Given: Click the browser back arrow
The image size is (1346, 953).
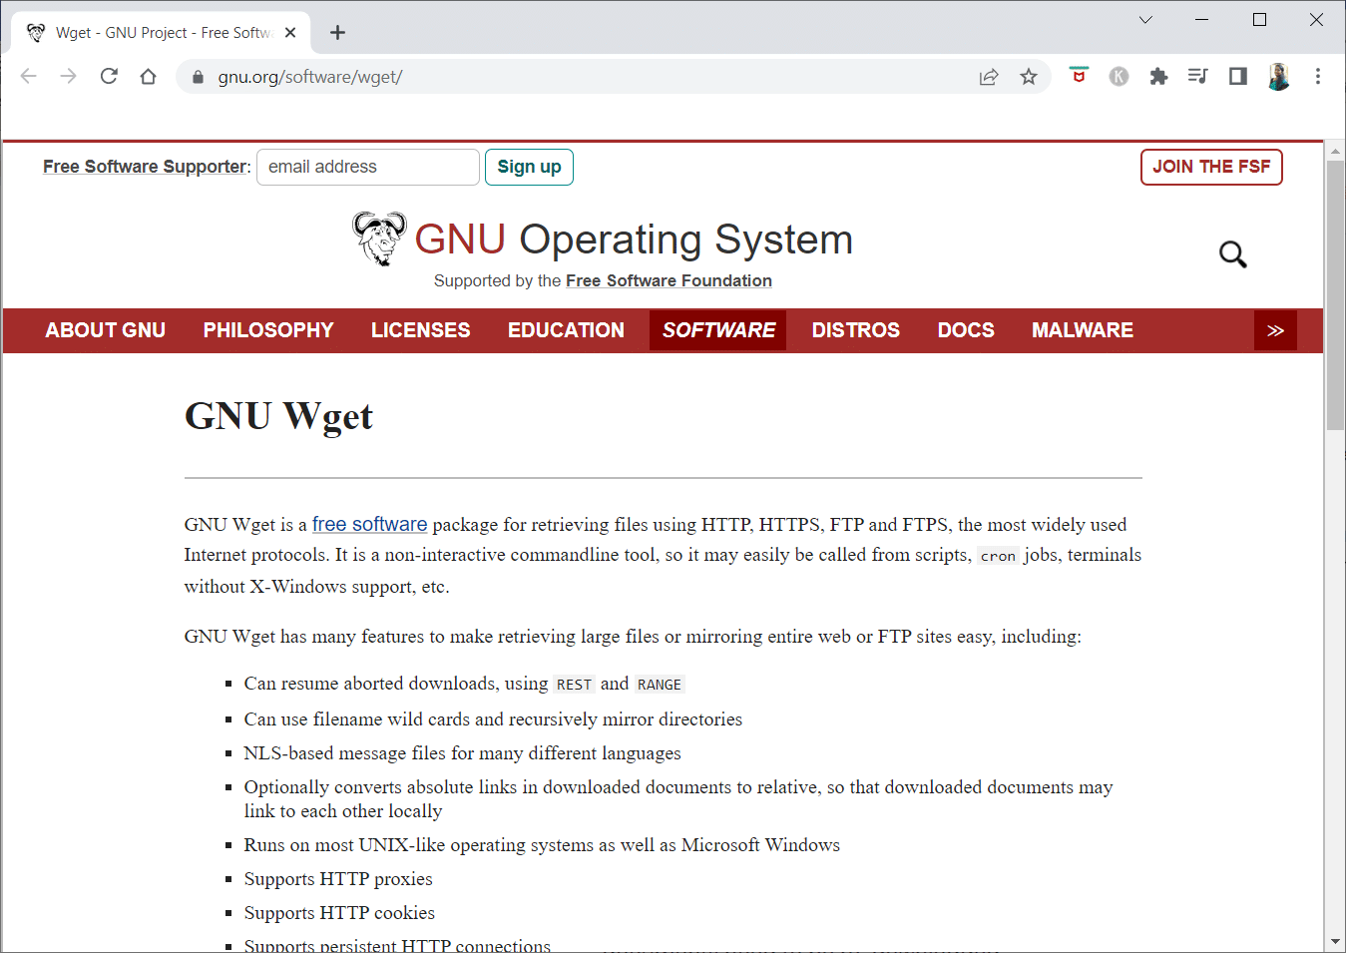Looking at the screenshot, I should pyautogui.click(x=29, y=77).
